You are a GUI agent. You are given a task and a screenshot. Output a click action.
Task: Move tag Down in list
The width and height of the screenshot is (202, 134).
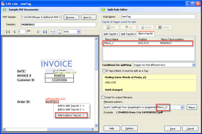[146, 27]
